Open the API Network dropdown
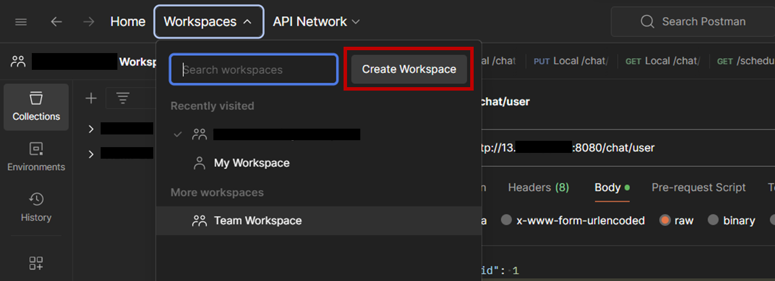The height and width of the screenshot is (281, 775). point(316,22)
